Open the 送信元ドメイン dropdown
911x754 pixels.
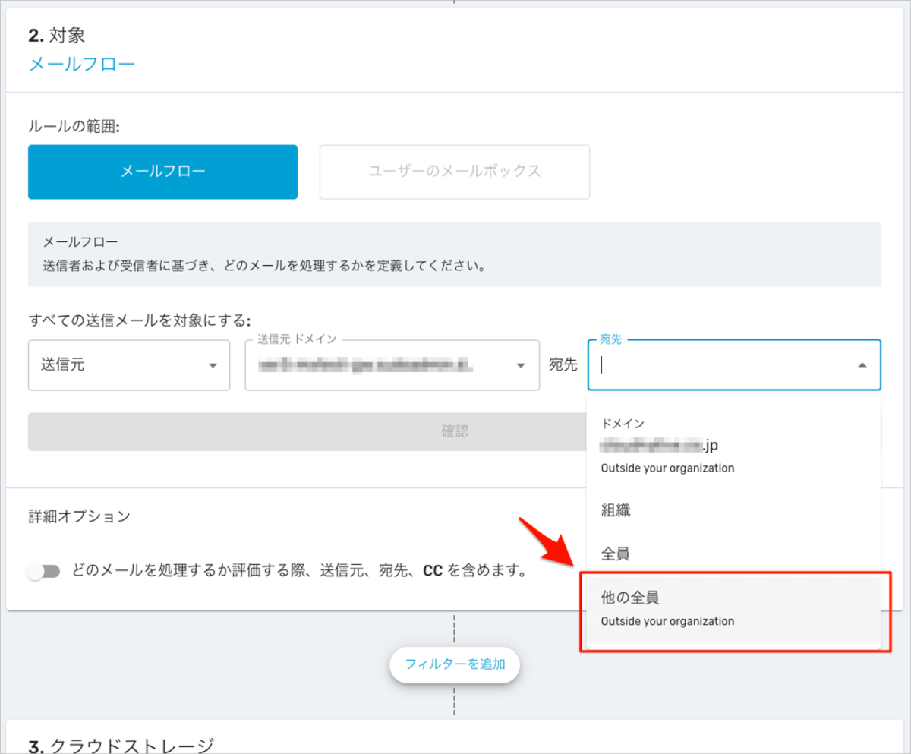[392, 365]
